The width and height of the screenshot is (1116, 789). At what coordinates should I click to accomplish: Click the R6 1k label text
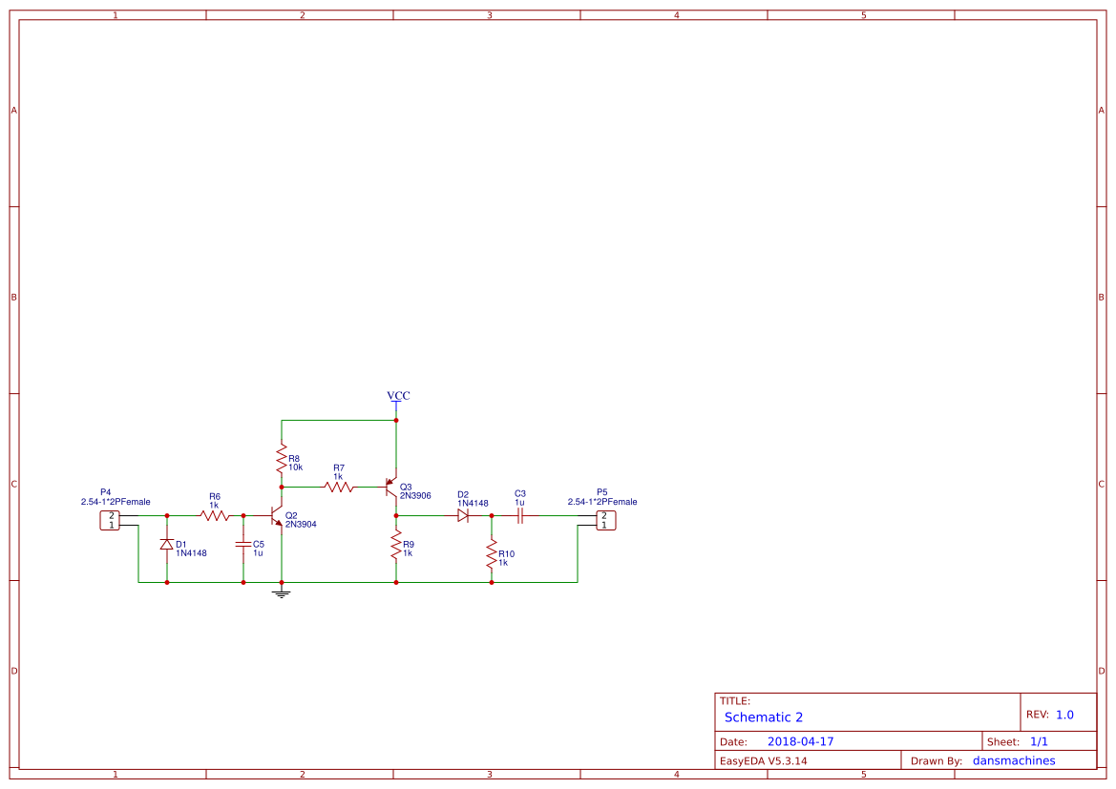point(215,501)
